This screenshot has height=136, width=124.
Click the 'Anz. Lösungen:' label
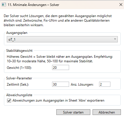(82, 85)
